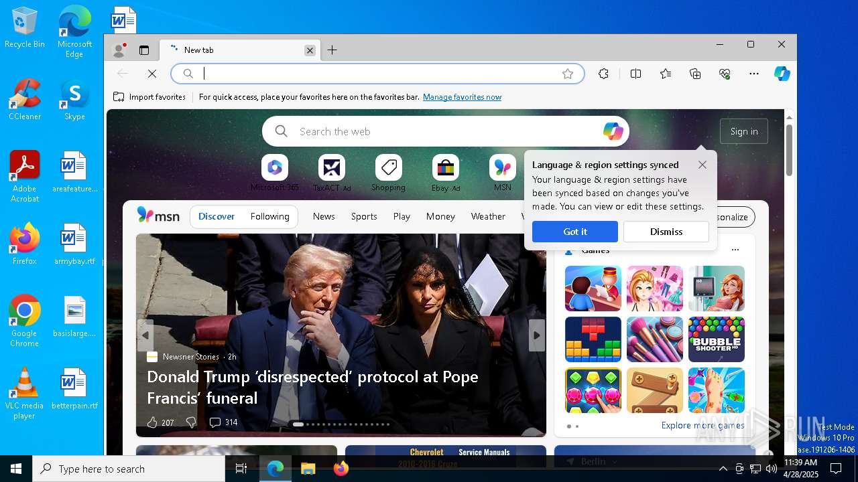Go to next carousel story
The height and width of the screenshot is (482, 858).
point(536,335)
